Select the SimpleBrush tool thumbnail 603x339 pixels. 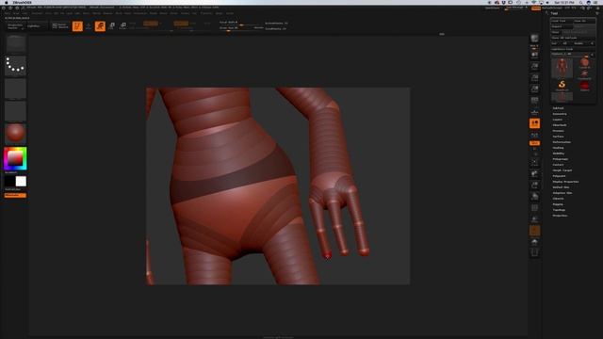tap(562, 85)
